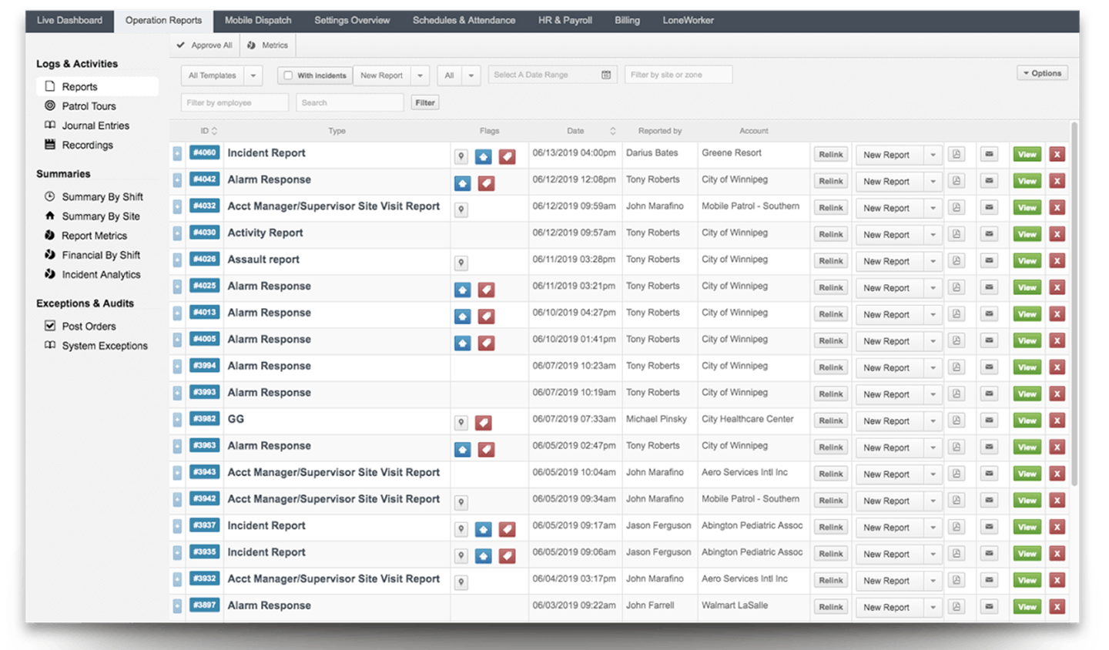1109x650 pixels.
Task: Open the Options dropdown
Action: pos(1042,73)
